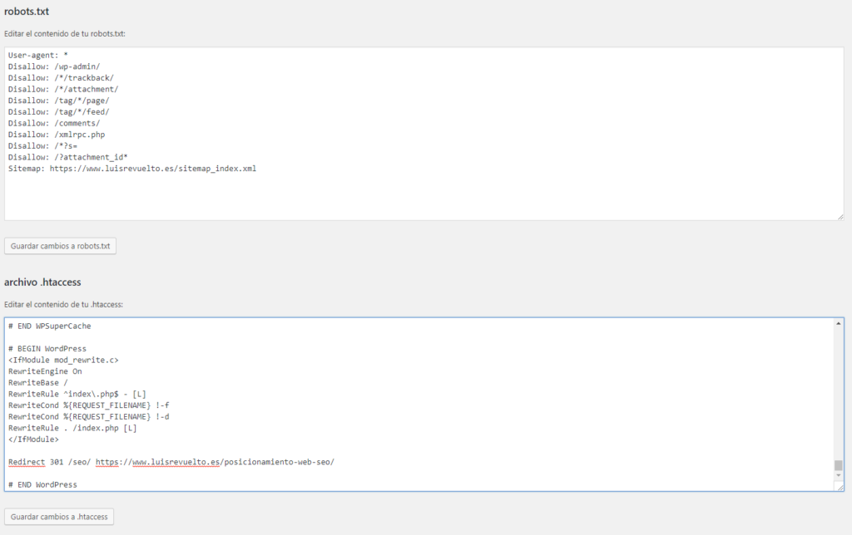This screenshot has width=852, height=535.
Task: Click .htaccess scrollbar down arrow
Action: (839, 476)
